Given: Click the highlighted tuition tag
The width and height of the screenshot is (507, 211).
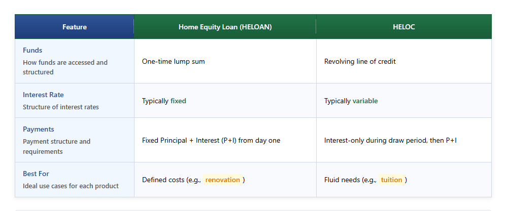Looking at the screenshot, I should (391, 180).
